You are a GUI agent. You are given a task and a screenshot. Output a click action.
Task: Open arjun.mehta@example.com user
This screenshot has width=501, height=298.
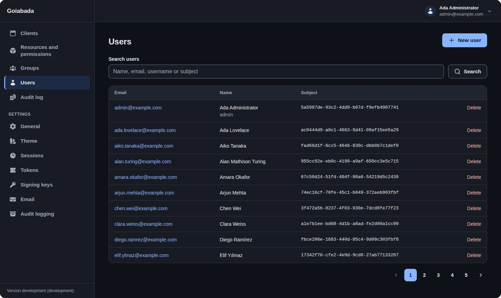(x=144, y=193)
